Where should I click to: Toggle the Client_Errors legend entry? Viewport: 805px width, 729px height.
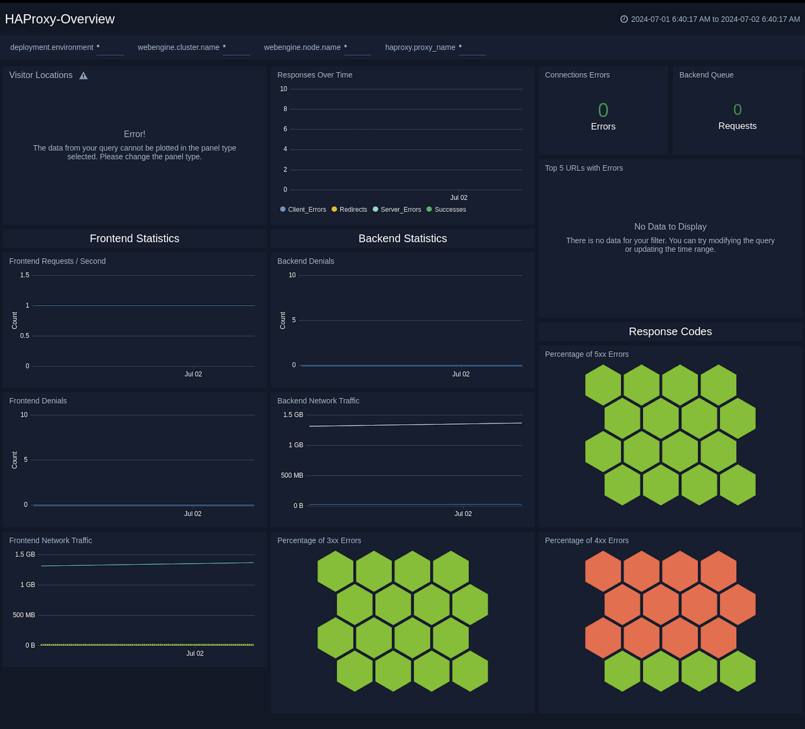point(303,210)
